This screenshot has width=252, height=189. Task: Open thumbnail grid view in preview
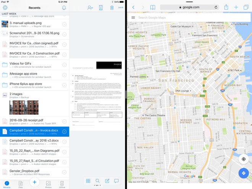pos(88,181)
